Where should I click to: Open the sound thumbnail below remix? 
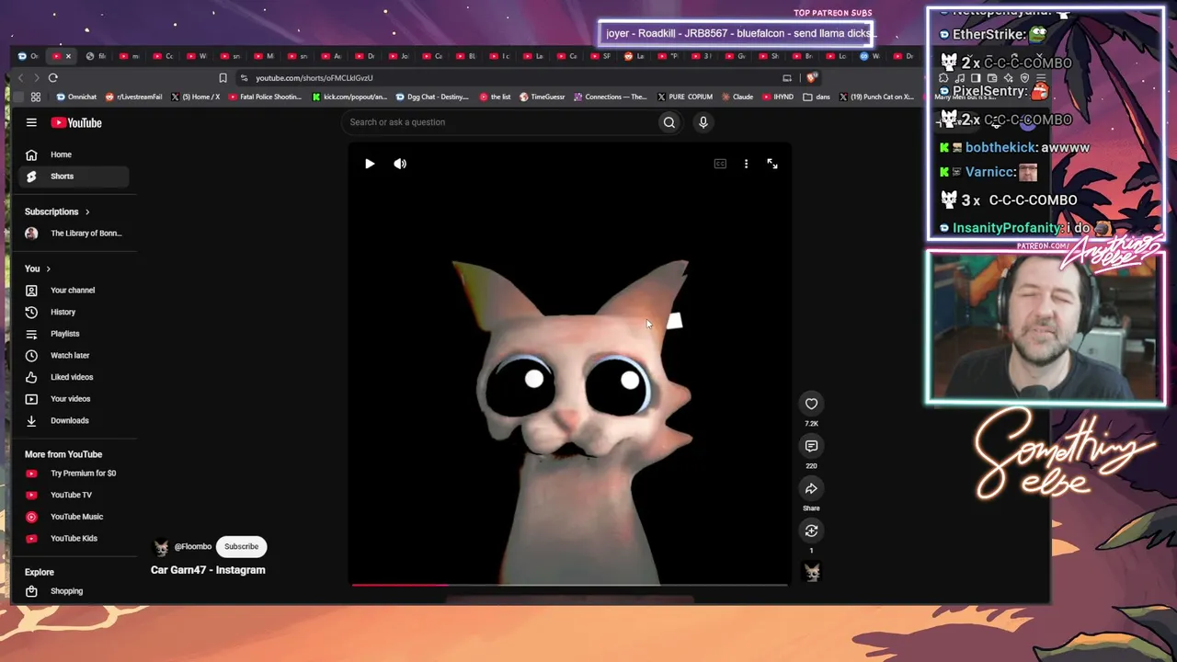(811, 572)
